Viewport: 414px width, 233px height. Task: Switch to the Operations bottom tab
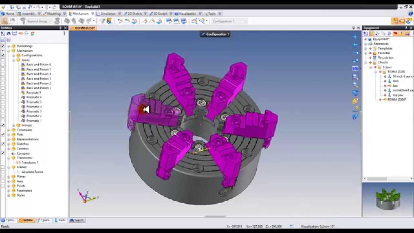[44, 220]
